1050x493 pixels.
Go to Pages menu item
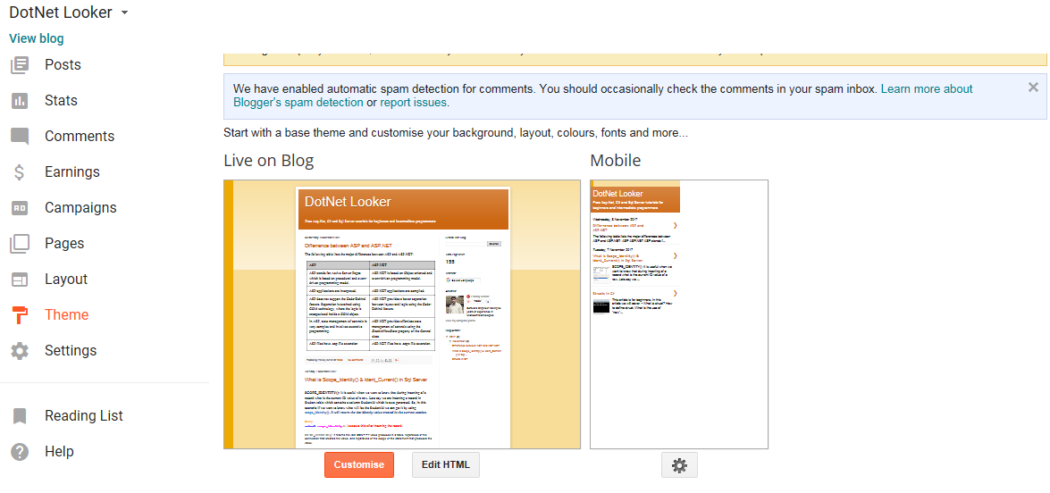[64, 244]
